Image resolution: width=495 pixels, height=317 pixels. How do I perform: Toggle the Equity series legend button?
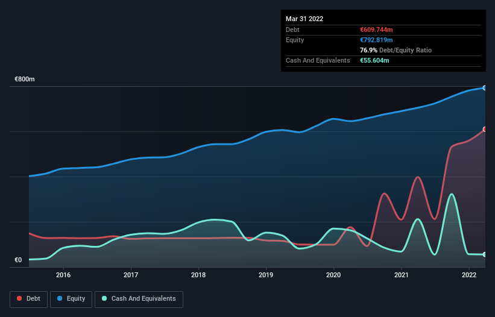tap(71, 299)
